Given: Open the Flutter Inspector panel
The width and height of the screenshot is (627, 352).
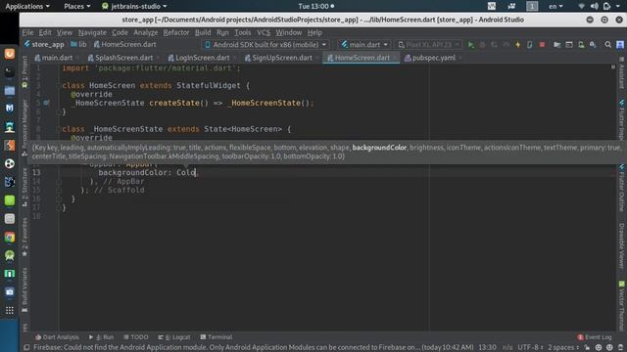Looking at the screenshot, I should [622, 119].
